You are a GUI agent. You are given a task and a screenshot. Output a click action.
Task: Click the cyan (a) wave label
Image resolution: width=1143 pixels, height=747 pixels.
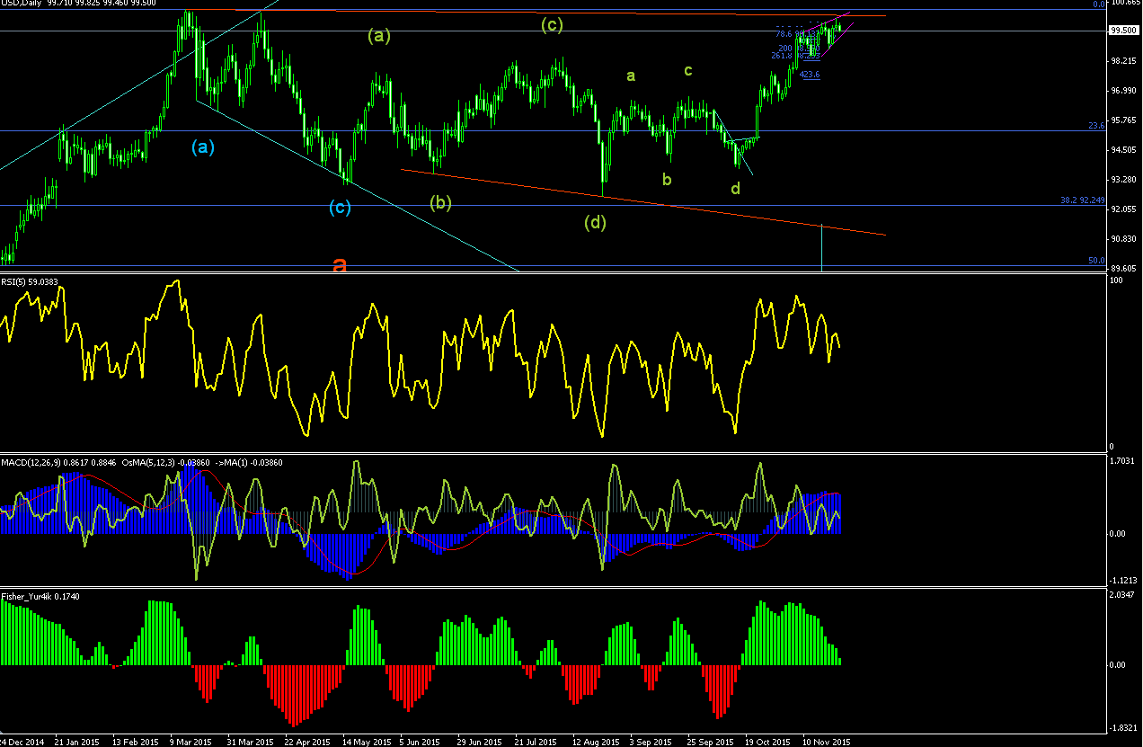click(x=202, y=147)
